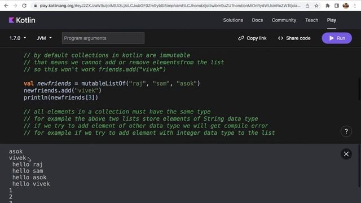This screenshot has height=203, width=361.
Task: Click output line 'hello asok'
Action: point(29,177)
